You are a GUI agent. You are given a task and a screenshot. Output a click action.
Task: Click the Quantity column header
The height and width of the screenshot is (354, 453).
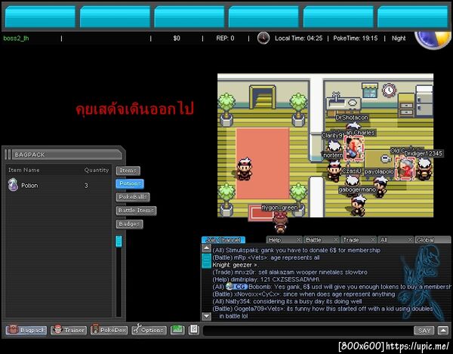pyautogui.click(x=97, y=170)
